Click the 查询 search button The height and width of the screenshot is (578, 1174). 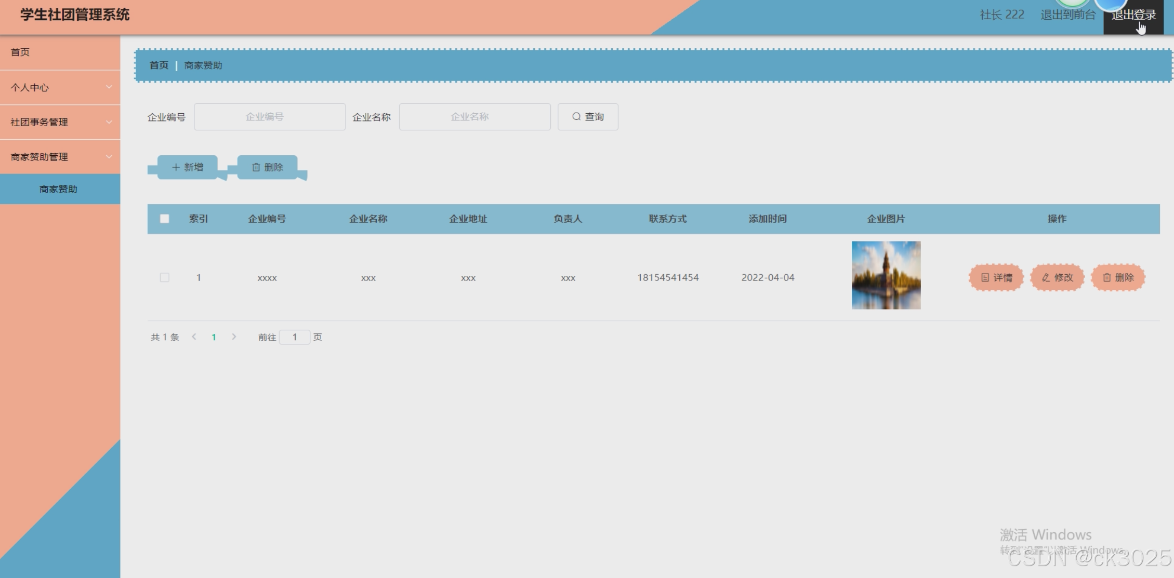click(588, 117)
